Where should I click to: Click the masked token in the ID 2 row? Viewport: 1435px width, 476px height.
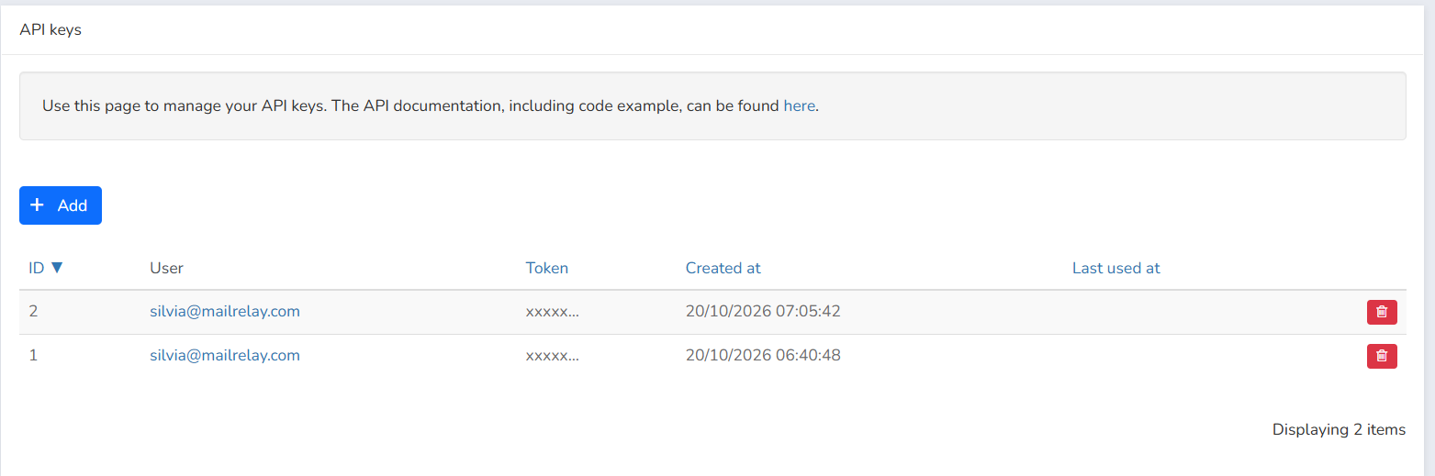[x=552, y=311]
